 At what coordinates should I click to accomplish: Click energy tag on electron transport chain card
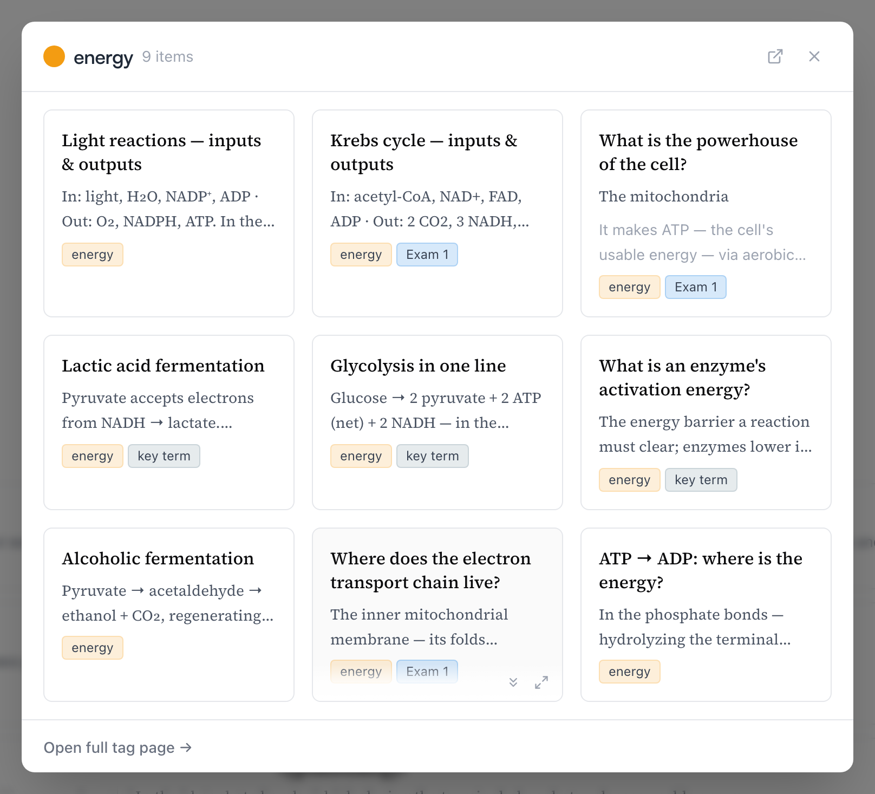[361, 672]
